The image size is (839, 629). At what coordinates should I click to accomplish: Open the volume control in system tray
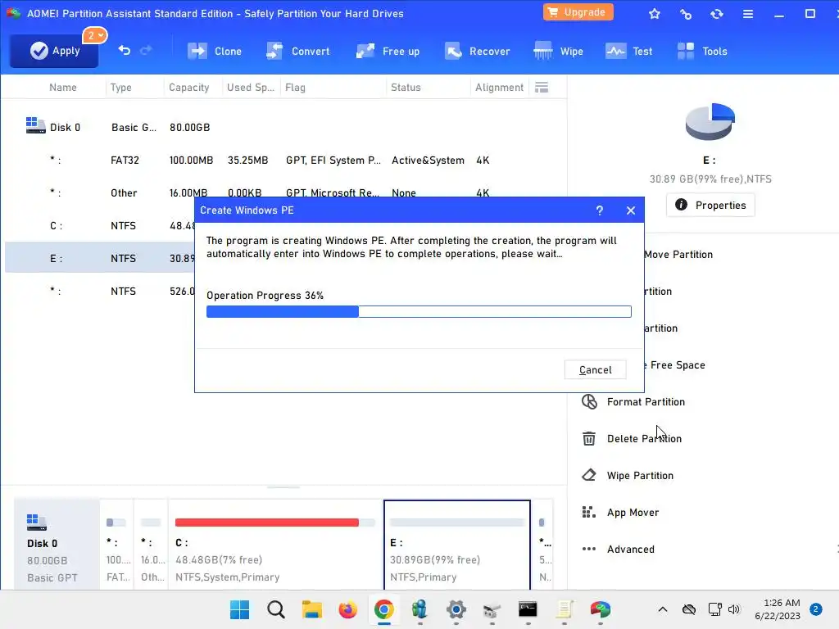(x=734, y=609)
